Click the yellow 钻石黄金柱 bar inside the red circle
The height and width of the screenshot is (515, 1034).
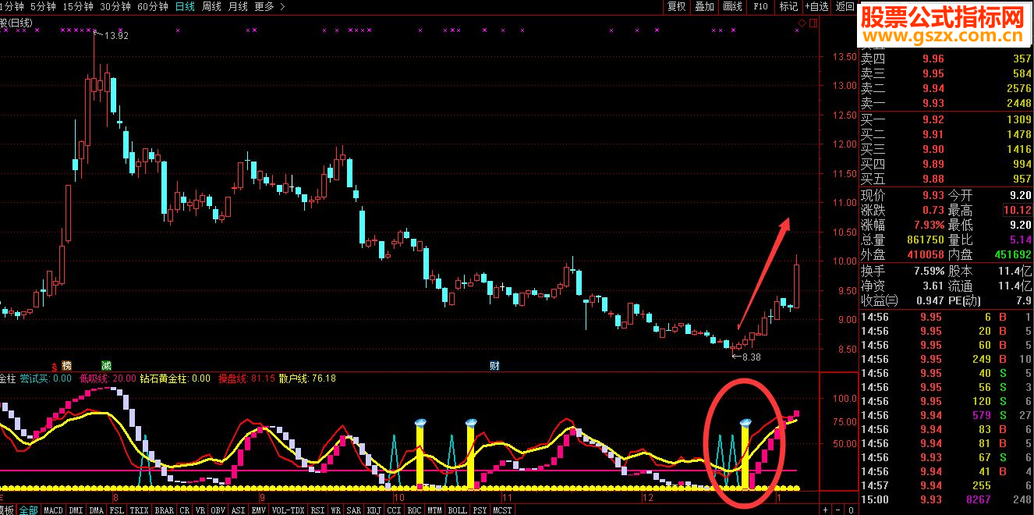(x=745, y=458)
